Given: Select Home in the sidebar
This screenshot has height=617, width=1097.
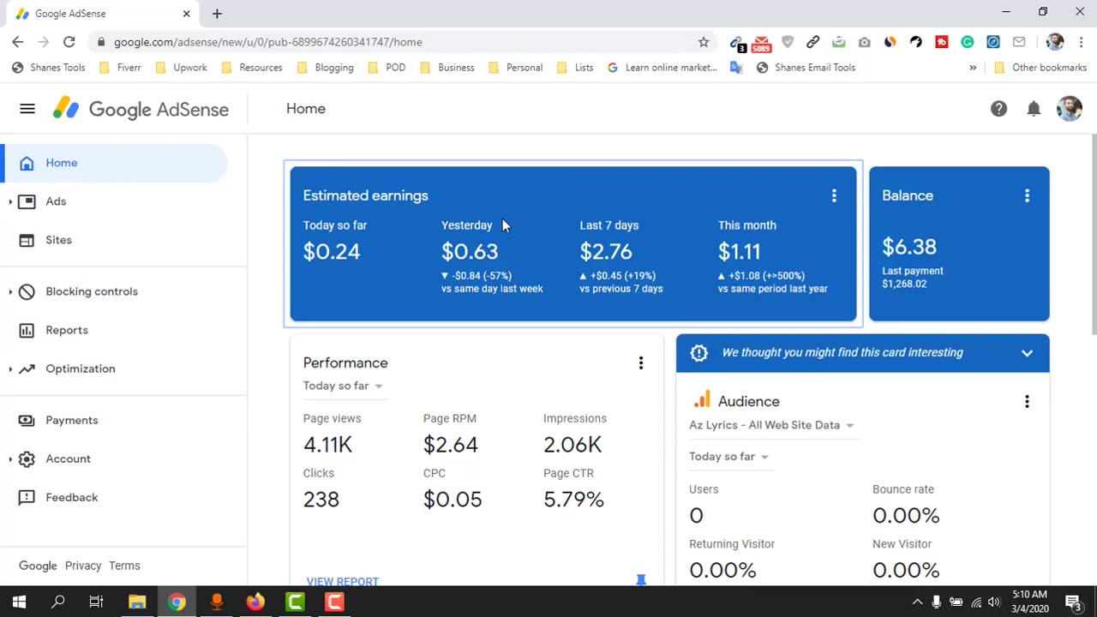Looking at the screenshot, I should (113, 163).
